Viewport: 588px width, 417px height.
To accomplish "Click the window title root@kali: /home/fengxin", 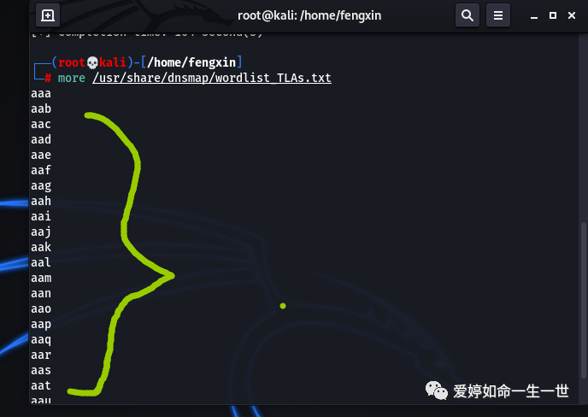I will (x=309, y=15).
